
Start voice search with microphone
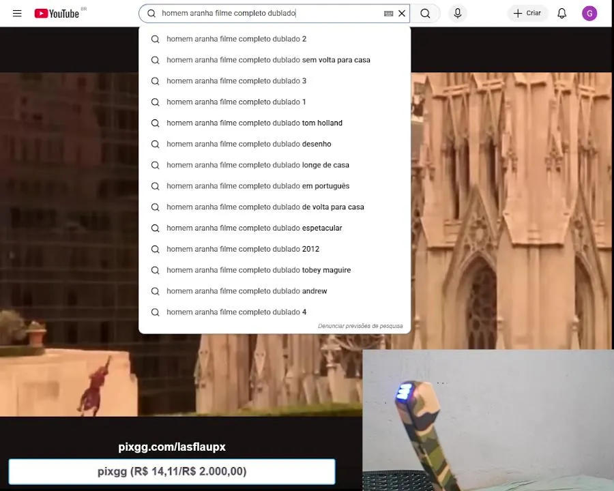point(457,14)
